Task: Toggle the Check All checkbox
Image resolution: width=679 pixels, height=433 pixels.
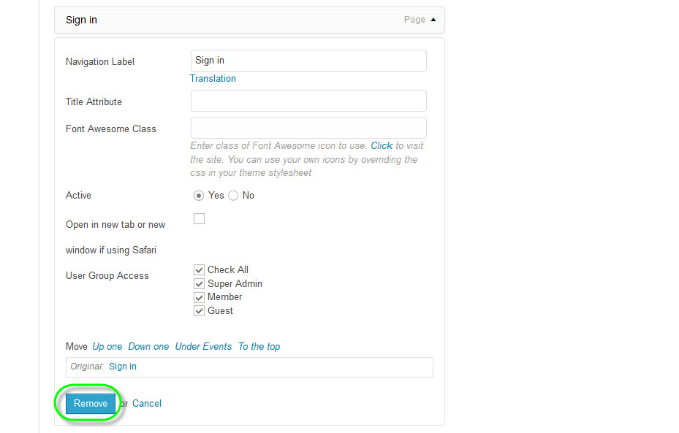Action: (x=199, y=270)
